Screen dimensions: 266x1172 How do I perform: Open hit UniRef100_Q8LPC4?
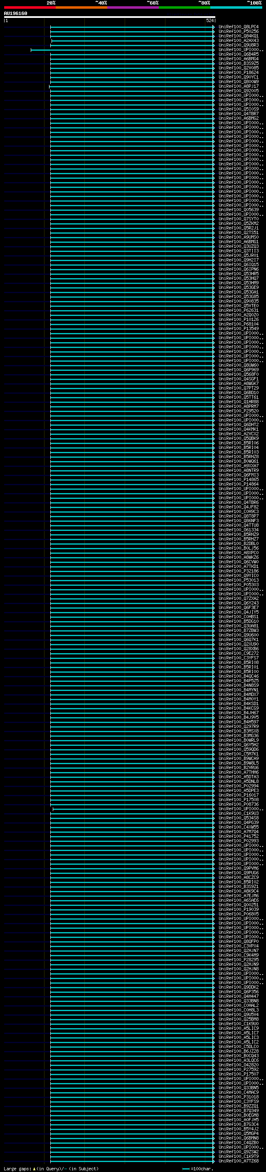(238, 27)
